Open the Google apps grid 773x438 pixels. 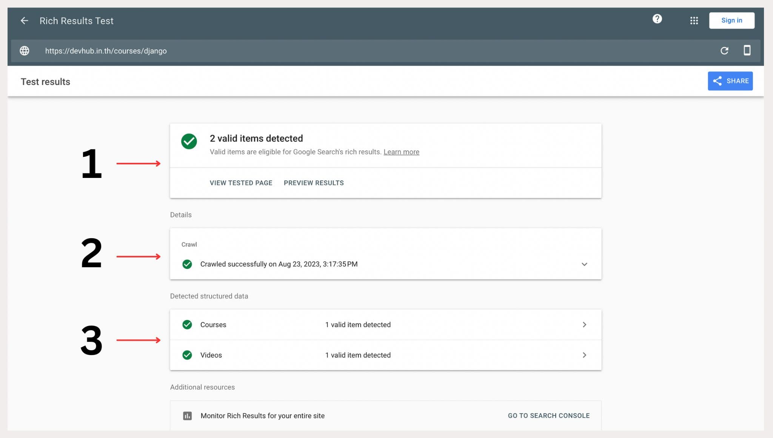[694, 21]
